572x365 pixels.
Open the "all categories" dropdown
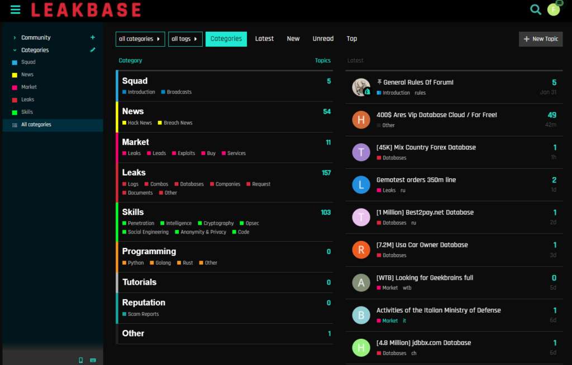pyautogui.click(x=140, y=39)
